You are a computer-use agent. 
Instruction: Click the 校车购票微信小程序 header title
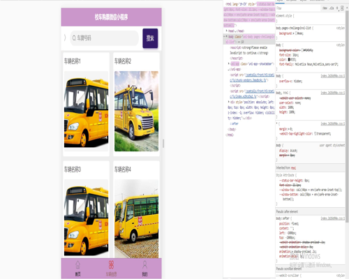[x=111, y=17]
